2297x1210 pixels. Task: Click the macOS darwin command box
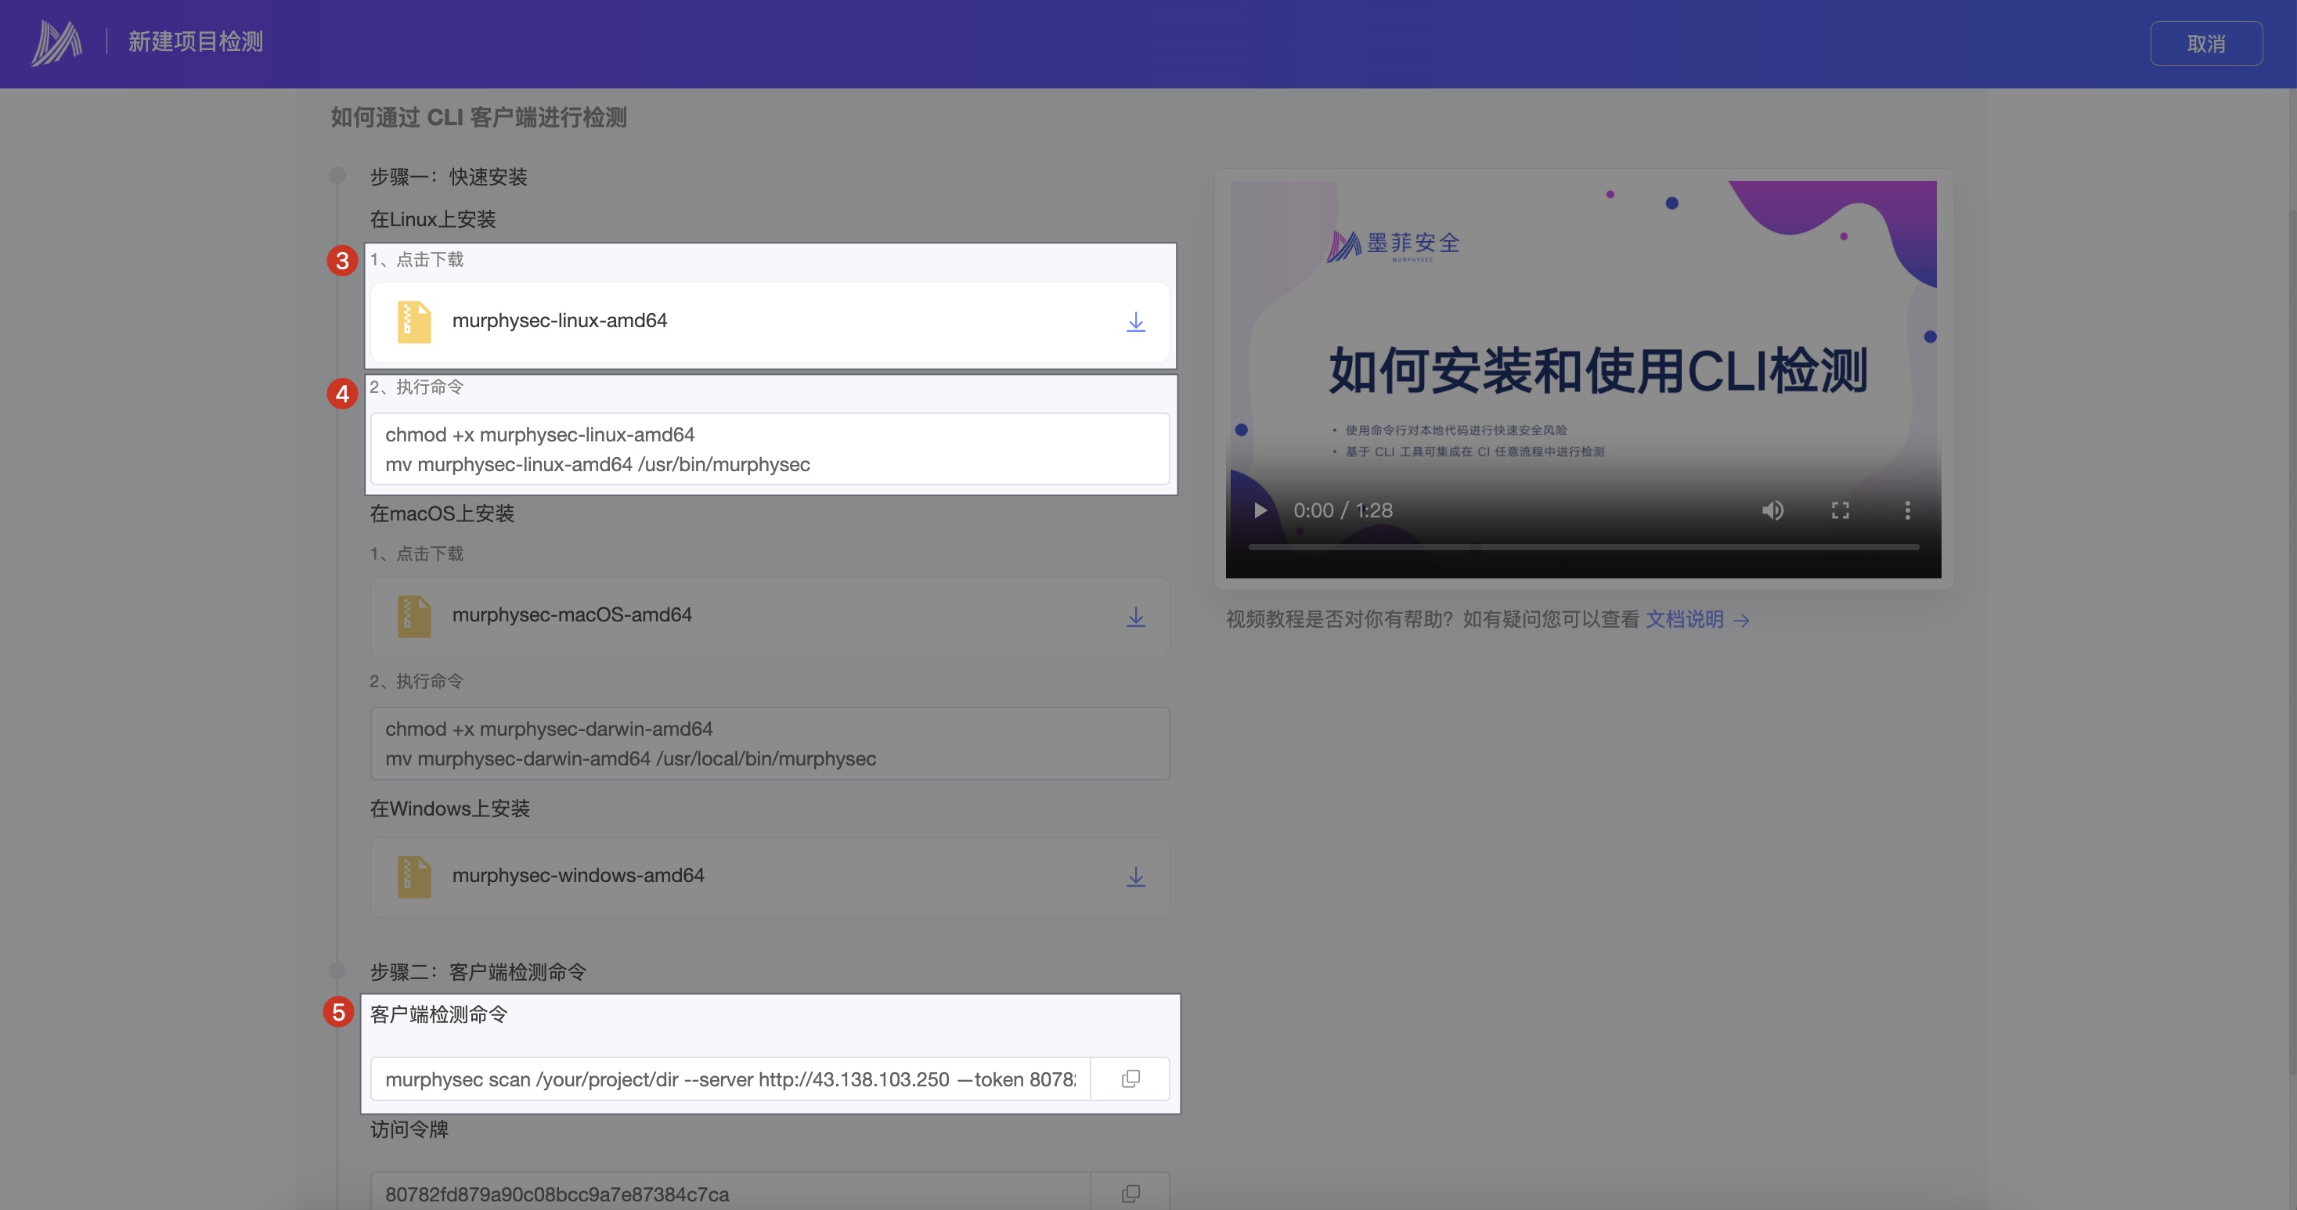point(769,744)
